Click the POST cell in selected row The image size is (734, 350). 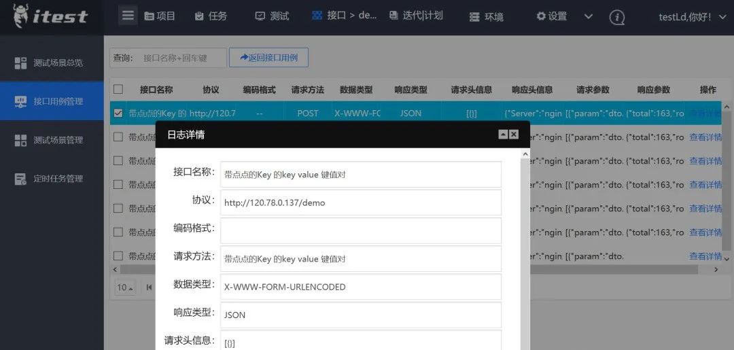(308, 113)
